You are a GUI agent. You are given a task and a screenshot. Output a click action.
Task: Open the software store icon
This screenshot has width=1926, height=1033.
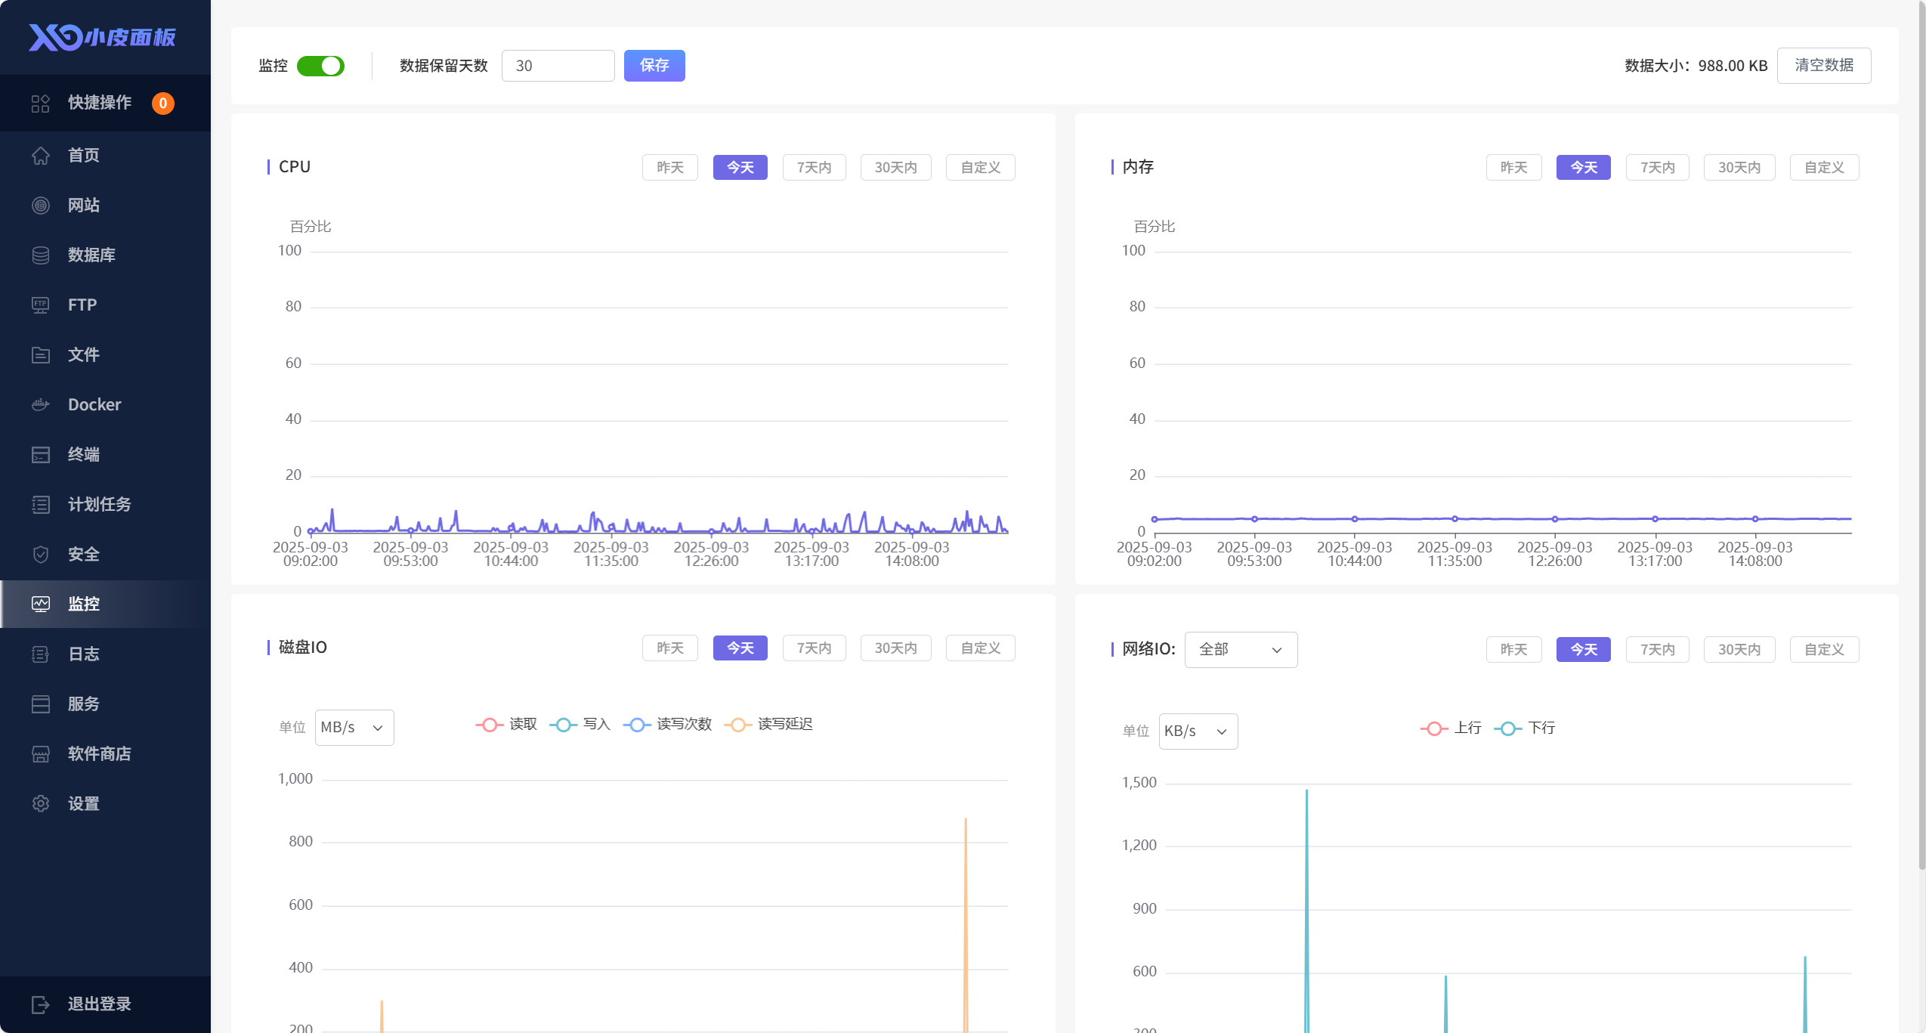[41, 753]
